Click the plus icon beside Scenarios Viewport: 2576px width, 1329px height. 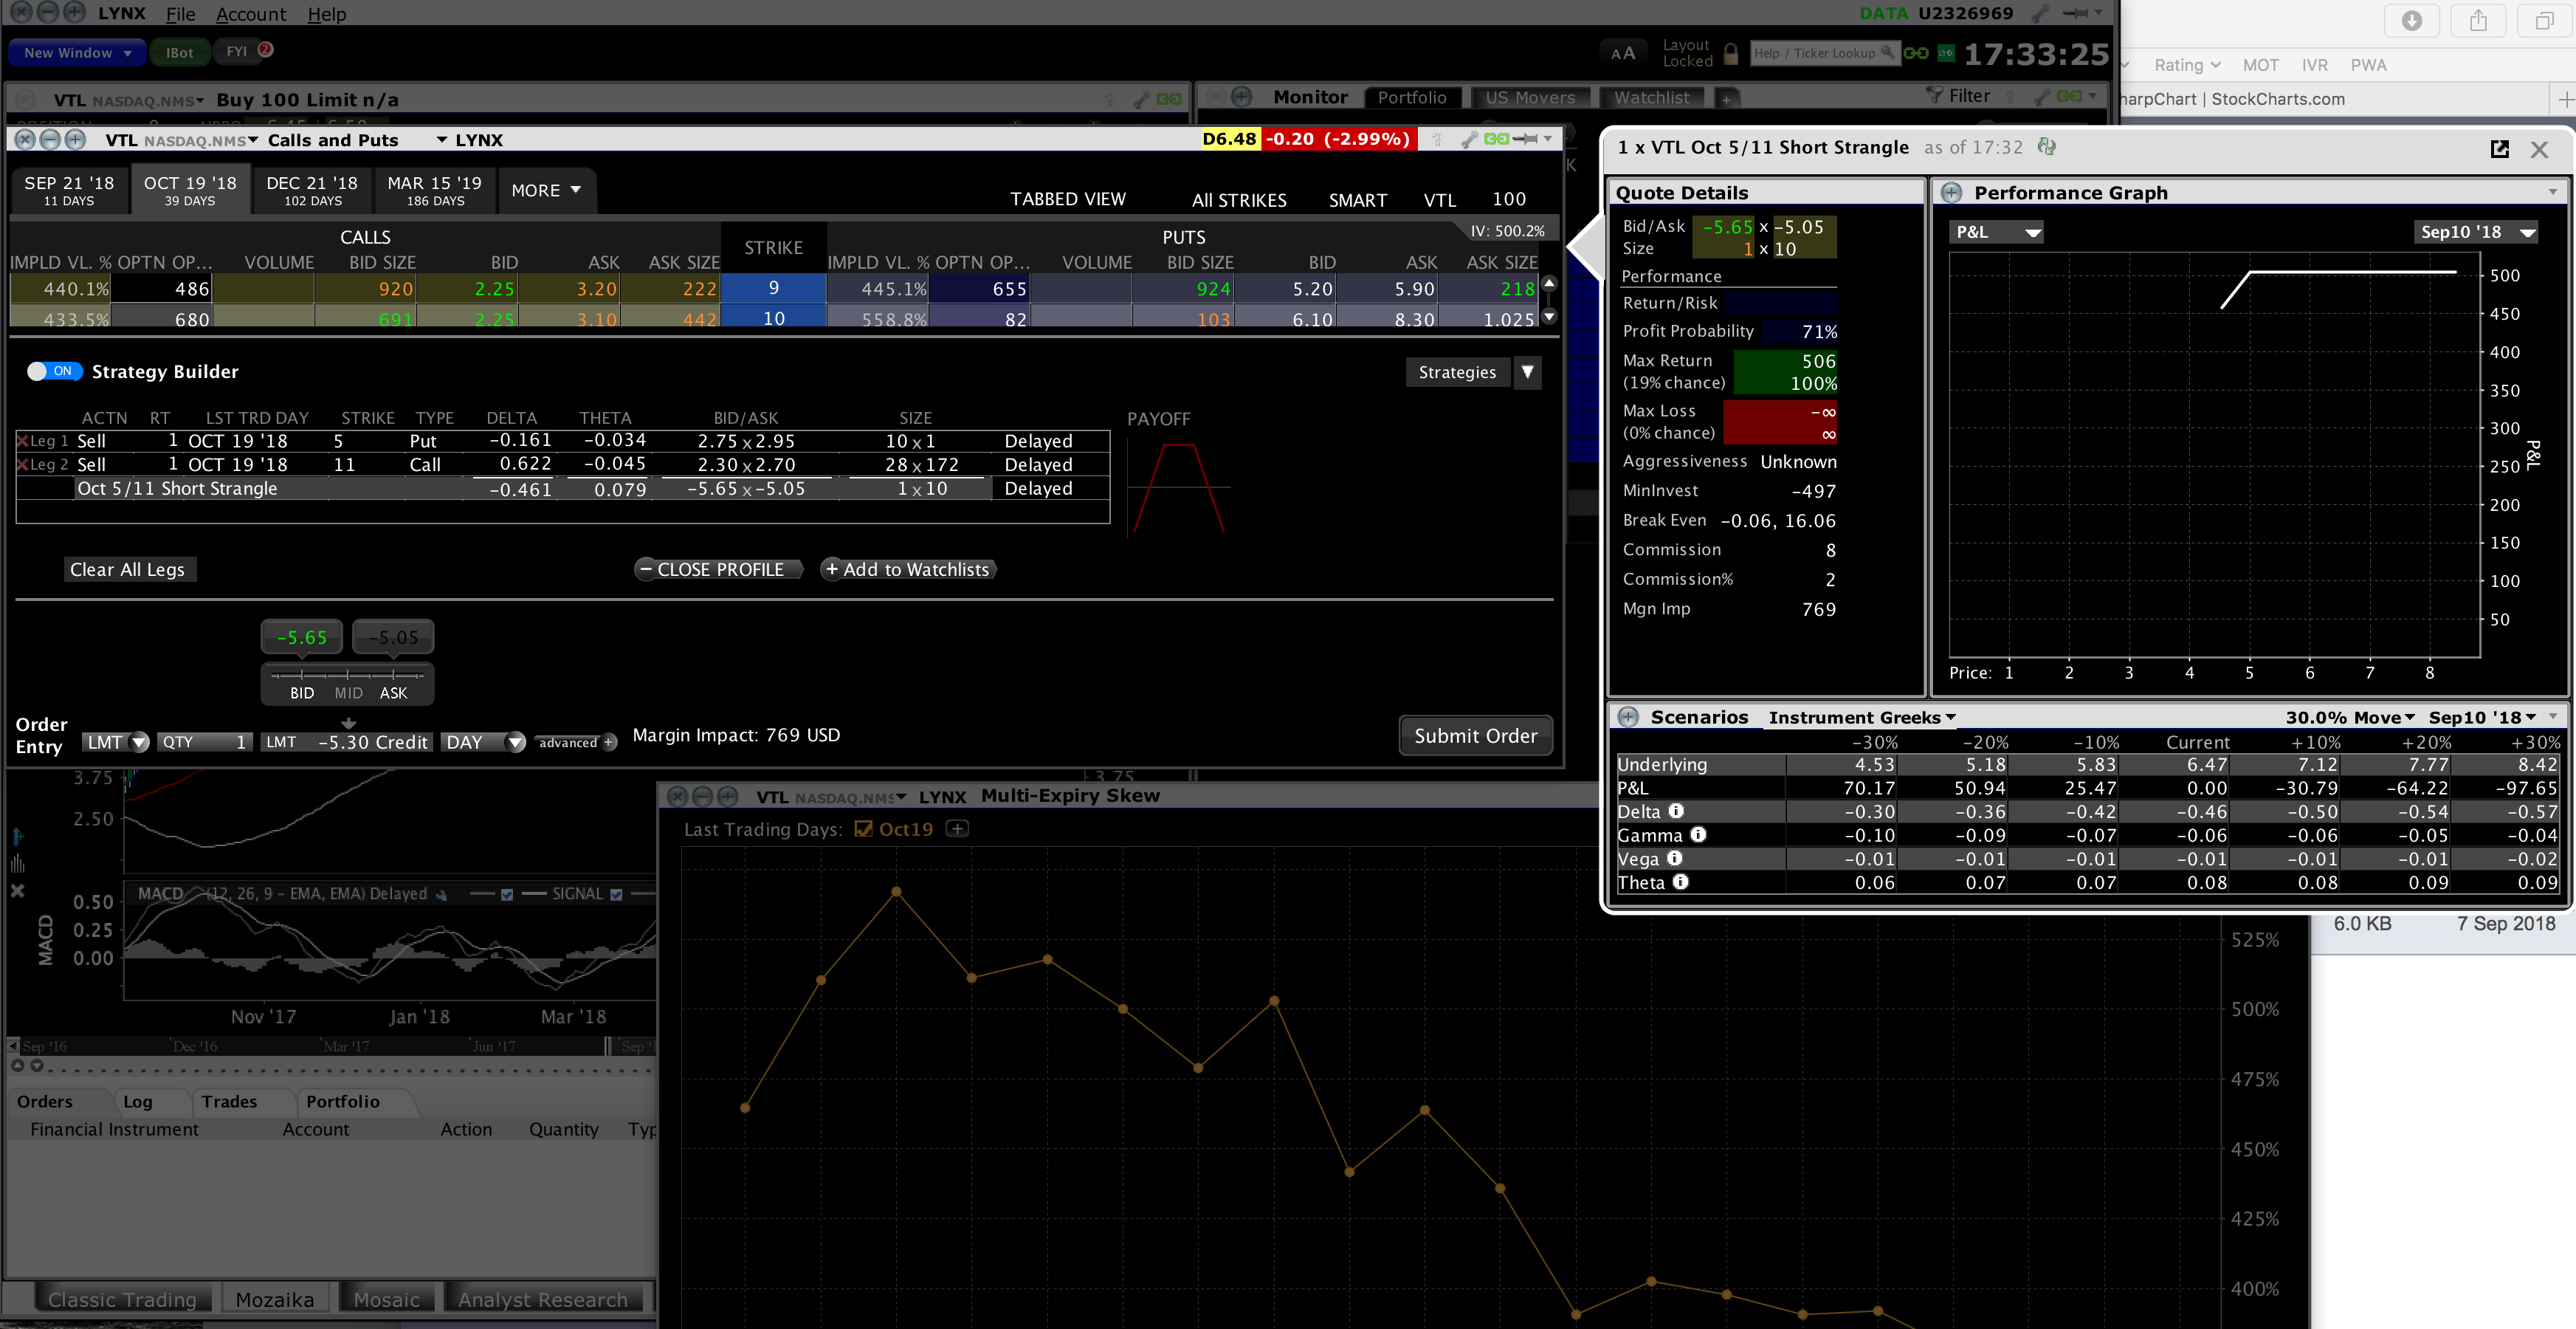click(1628, 717)
